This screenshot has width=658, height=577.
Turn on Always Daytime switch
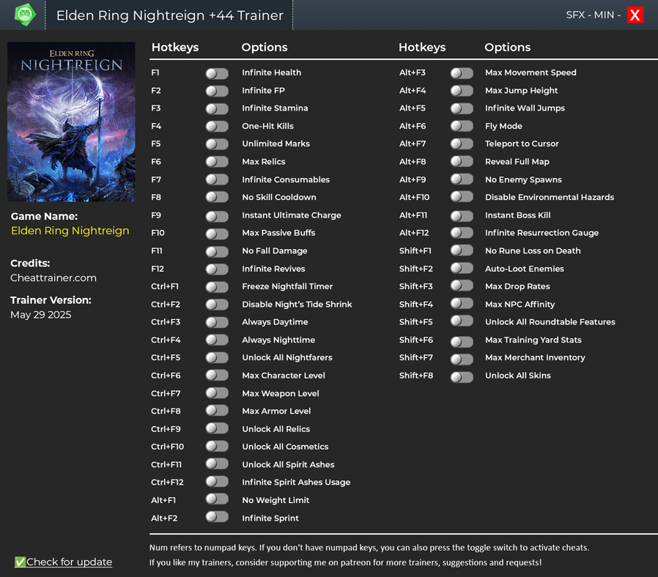point(217,322)
